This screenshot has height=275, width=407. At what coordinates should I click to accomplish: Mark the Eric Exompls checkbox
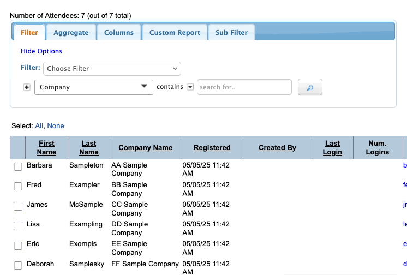pos(18,246)
